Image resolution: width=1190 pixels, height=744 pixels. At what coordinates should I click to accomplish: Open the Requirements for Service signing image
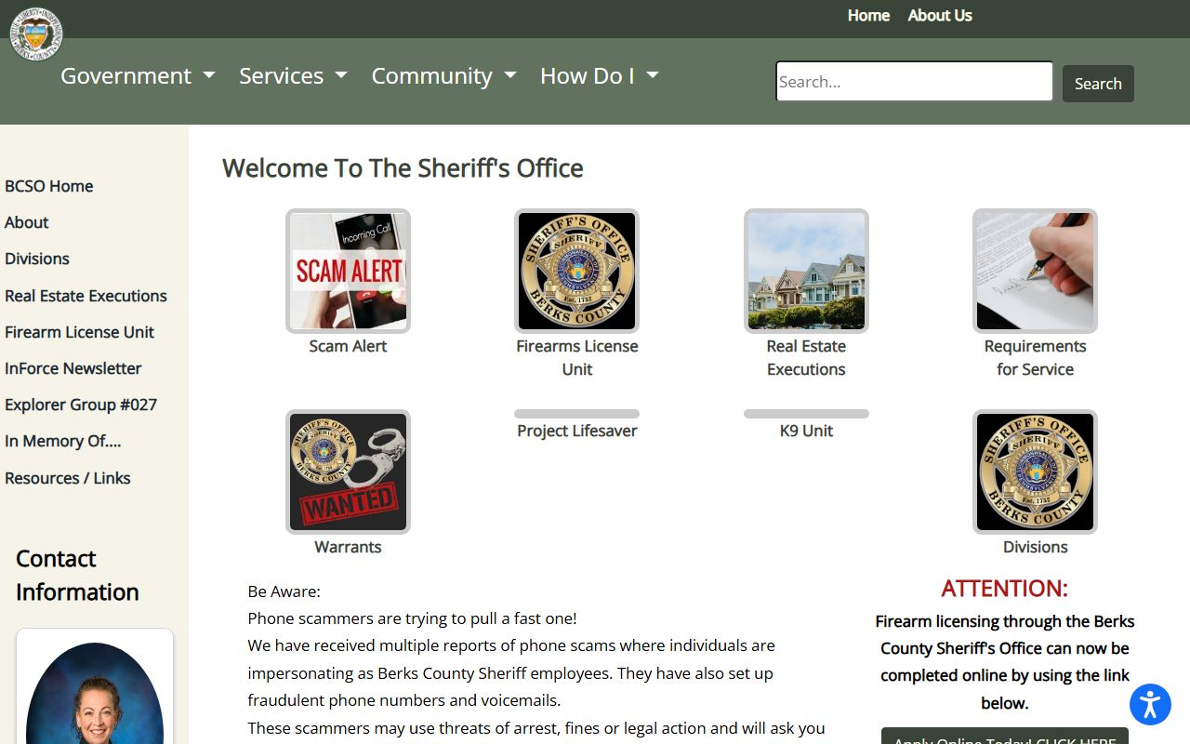point(1035,271)
